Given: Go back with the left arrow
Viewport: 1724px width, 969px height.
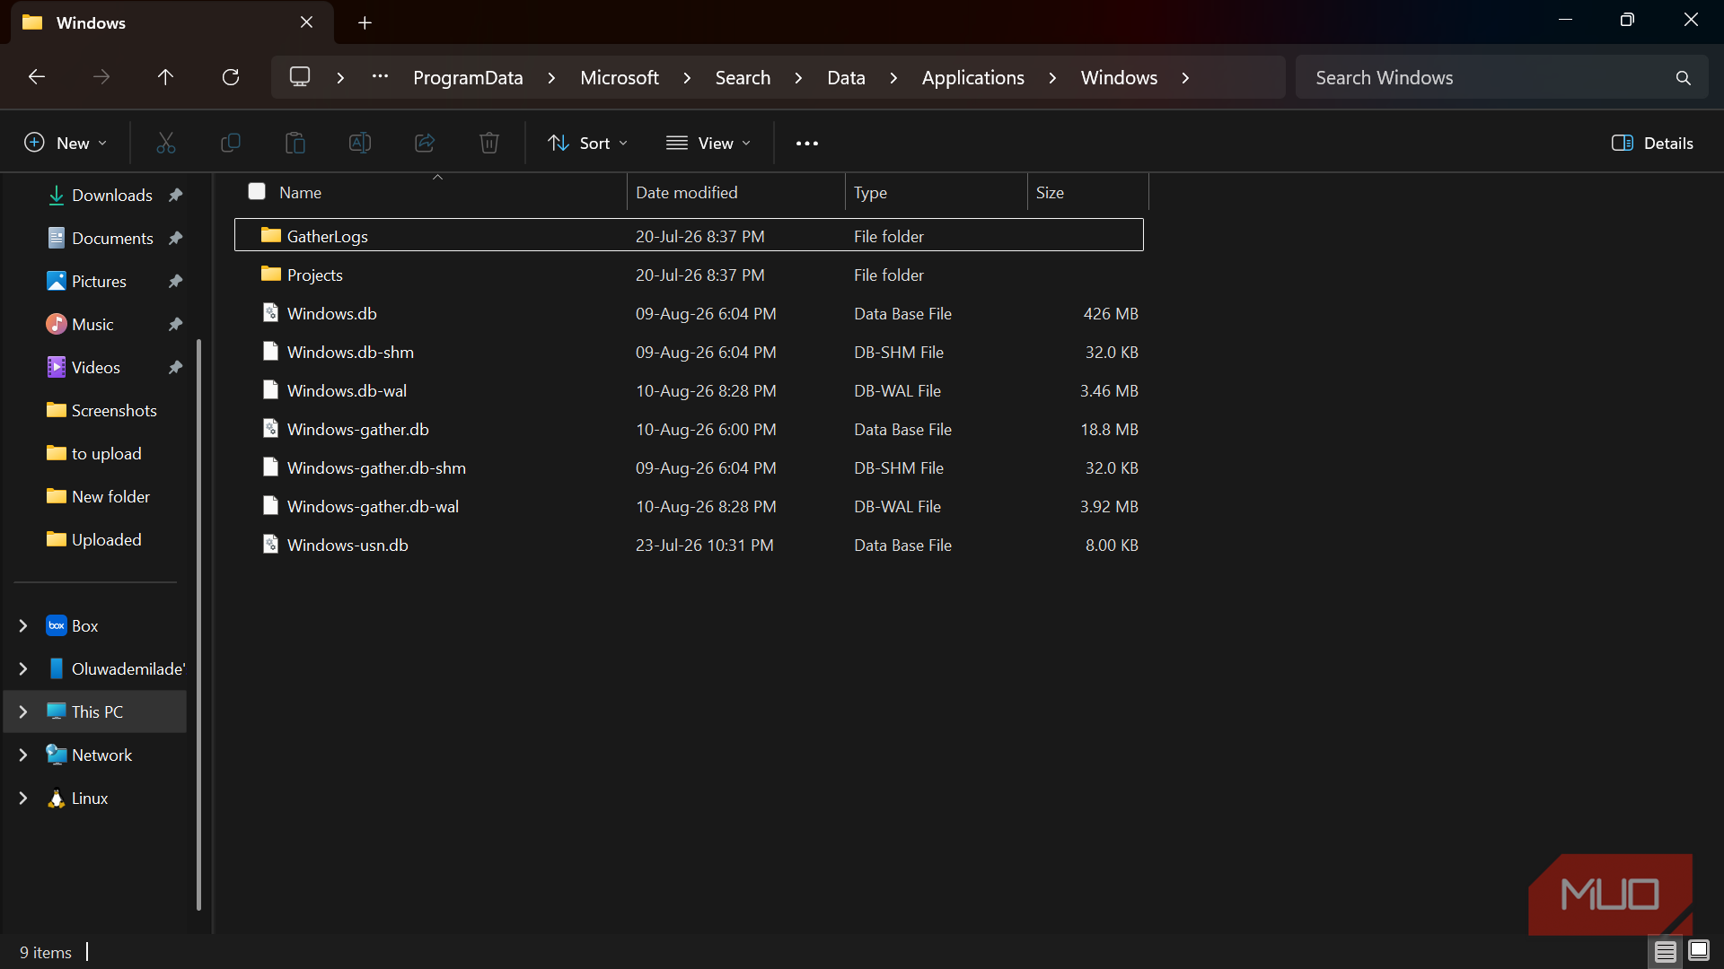Looking at the screenshot, I should tap(37, 77).
